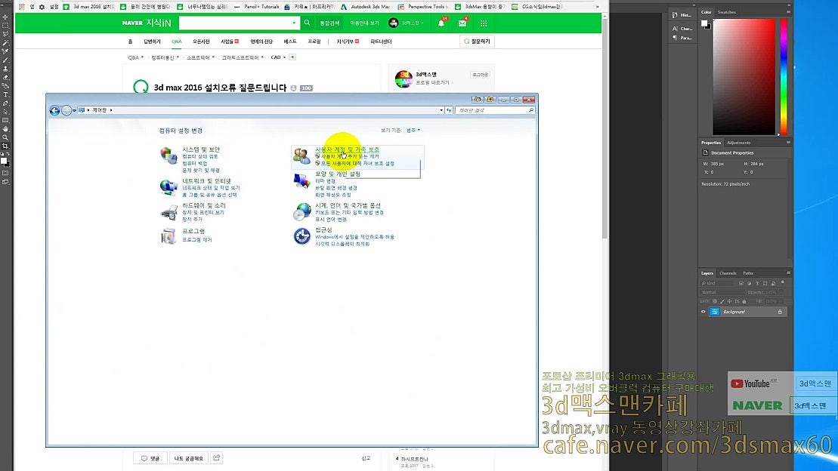Select the Move tool in Photoshop toolbar
The width and height of the screenshot is (838, 471).
click(x=5, y=17)
